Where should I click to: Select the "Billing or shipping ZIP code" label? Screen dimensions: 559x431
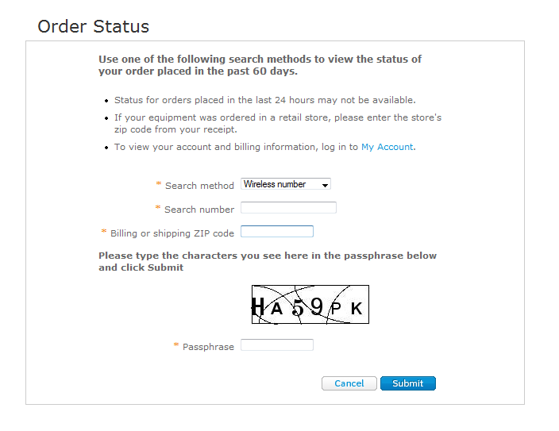click(x=172, y=233)
